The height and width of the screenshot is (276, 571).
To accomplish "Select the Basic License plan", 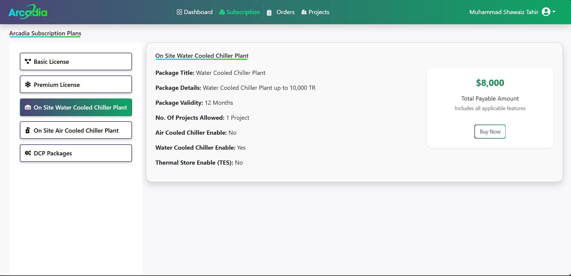I will 76,62.
